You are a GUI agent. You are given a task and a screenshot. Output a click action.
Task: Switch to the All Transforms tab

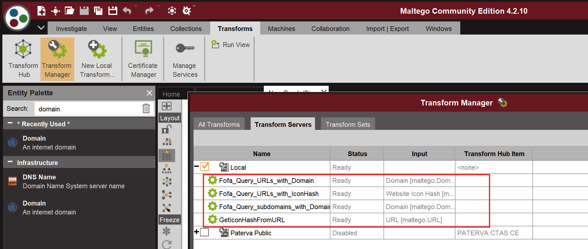(x=219, y=124)
